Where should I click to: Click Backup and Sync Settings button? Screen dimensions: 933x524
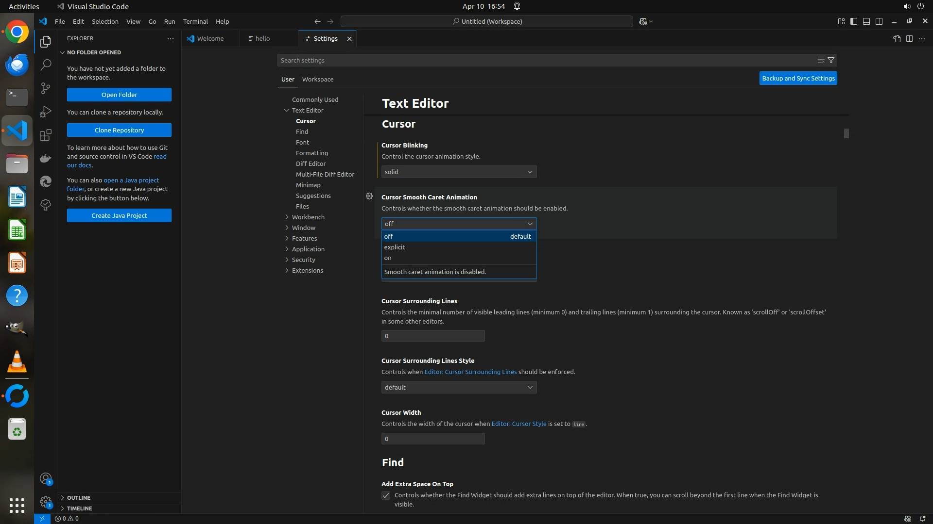click(x=798, y=78)
